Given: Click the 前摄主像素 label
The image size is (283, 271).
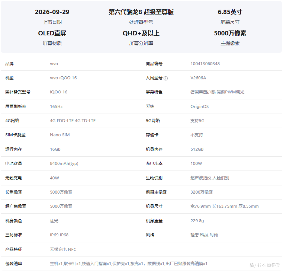Looking at the screenshot, I should (x=156, y=192).
